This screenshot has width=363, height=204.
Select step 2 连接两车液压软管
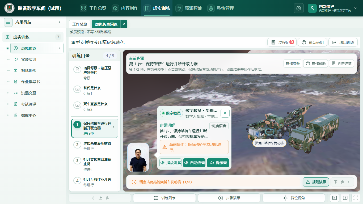[x=95, y=146]
